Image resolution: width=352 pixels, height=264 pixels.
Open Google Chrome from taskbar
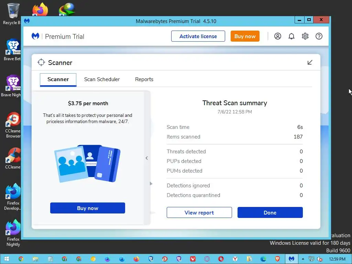coord(21,259)
